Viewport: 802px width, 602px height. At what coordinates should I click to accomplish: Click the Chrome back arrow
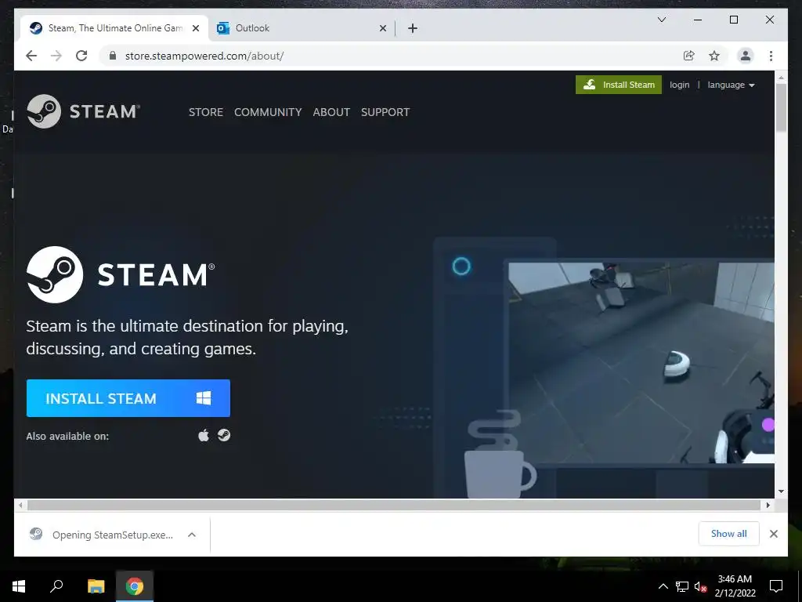pos(31,56)
